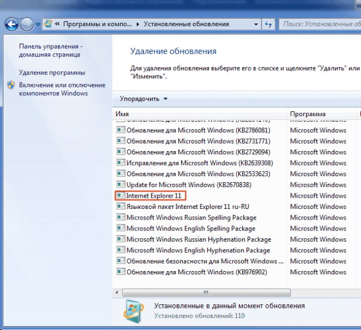
Task: Click the icon of KB2731771 update
Action: (121, 141)
